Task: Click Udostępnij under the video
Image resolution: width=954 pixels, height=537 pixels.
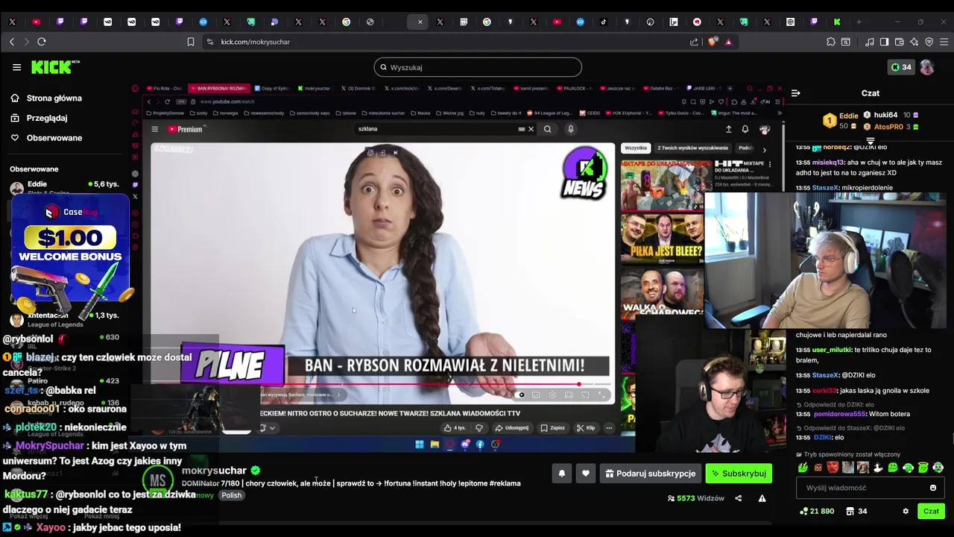Action: click(x=512, y=428)
